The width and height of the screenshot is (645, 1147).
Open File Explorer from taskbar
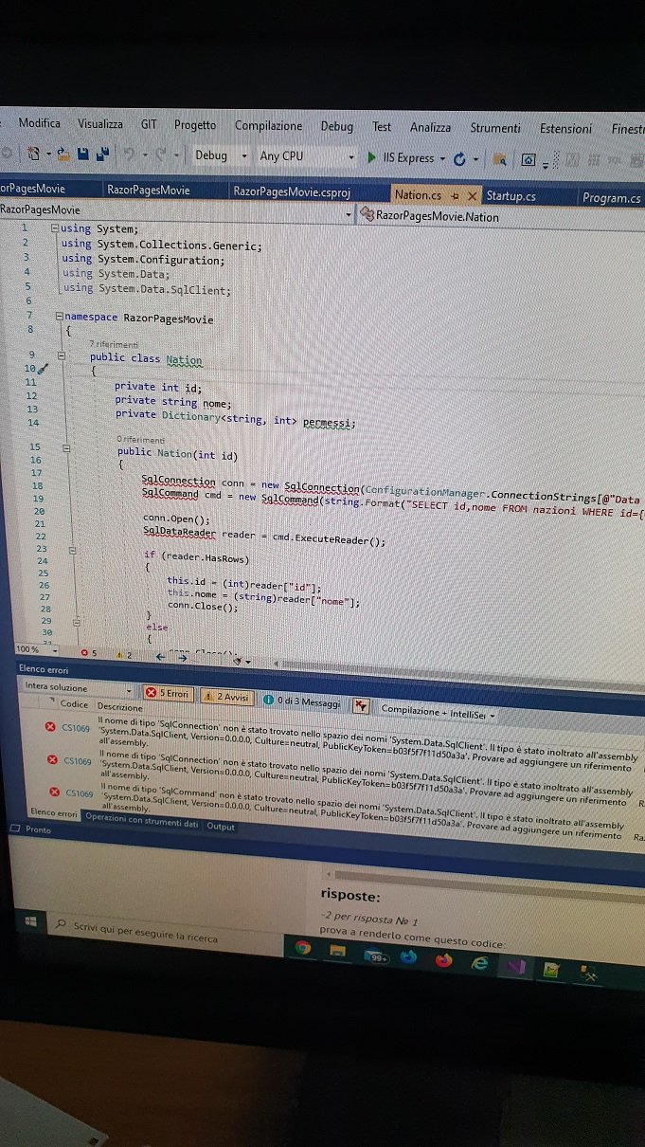(337, 953)
